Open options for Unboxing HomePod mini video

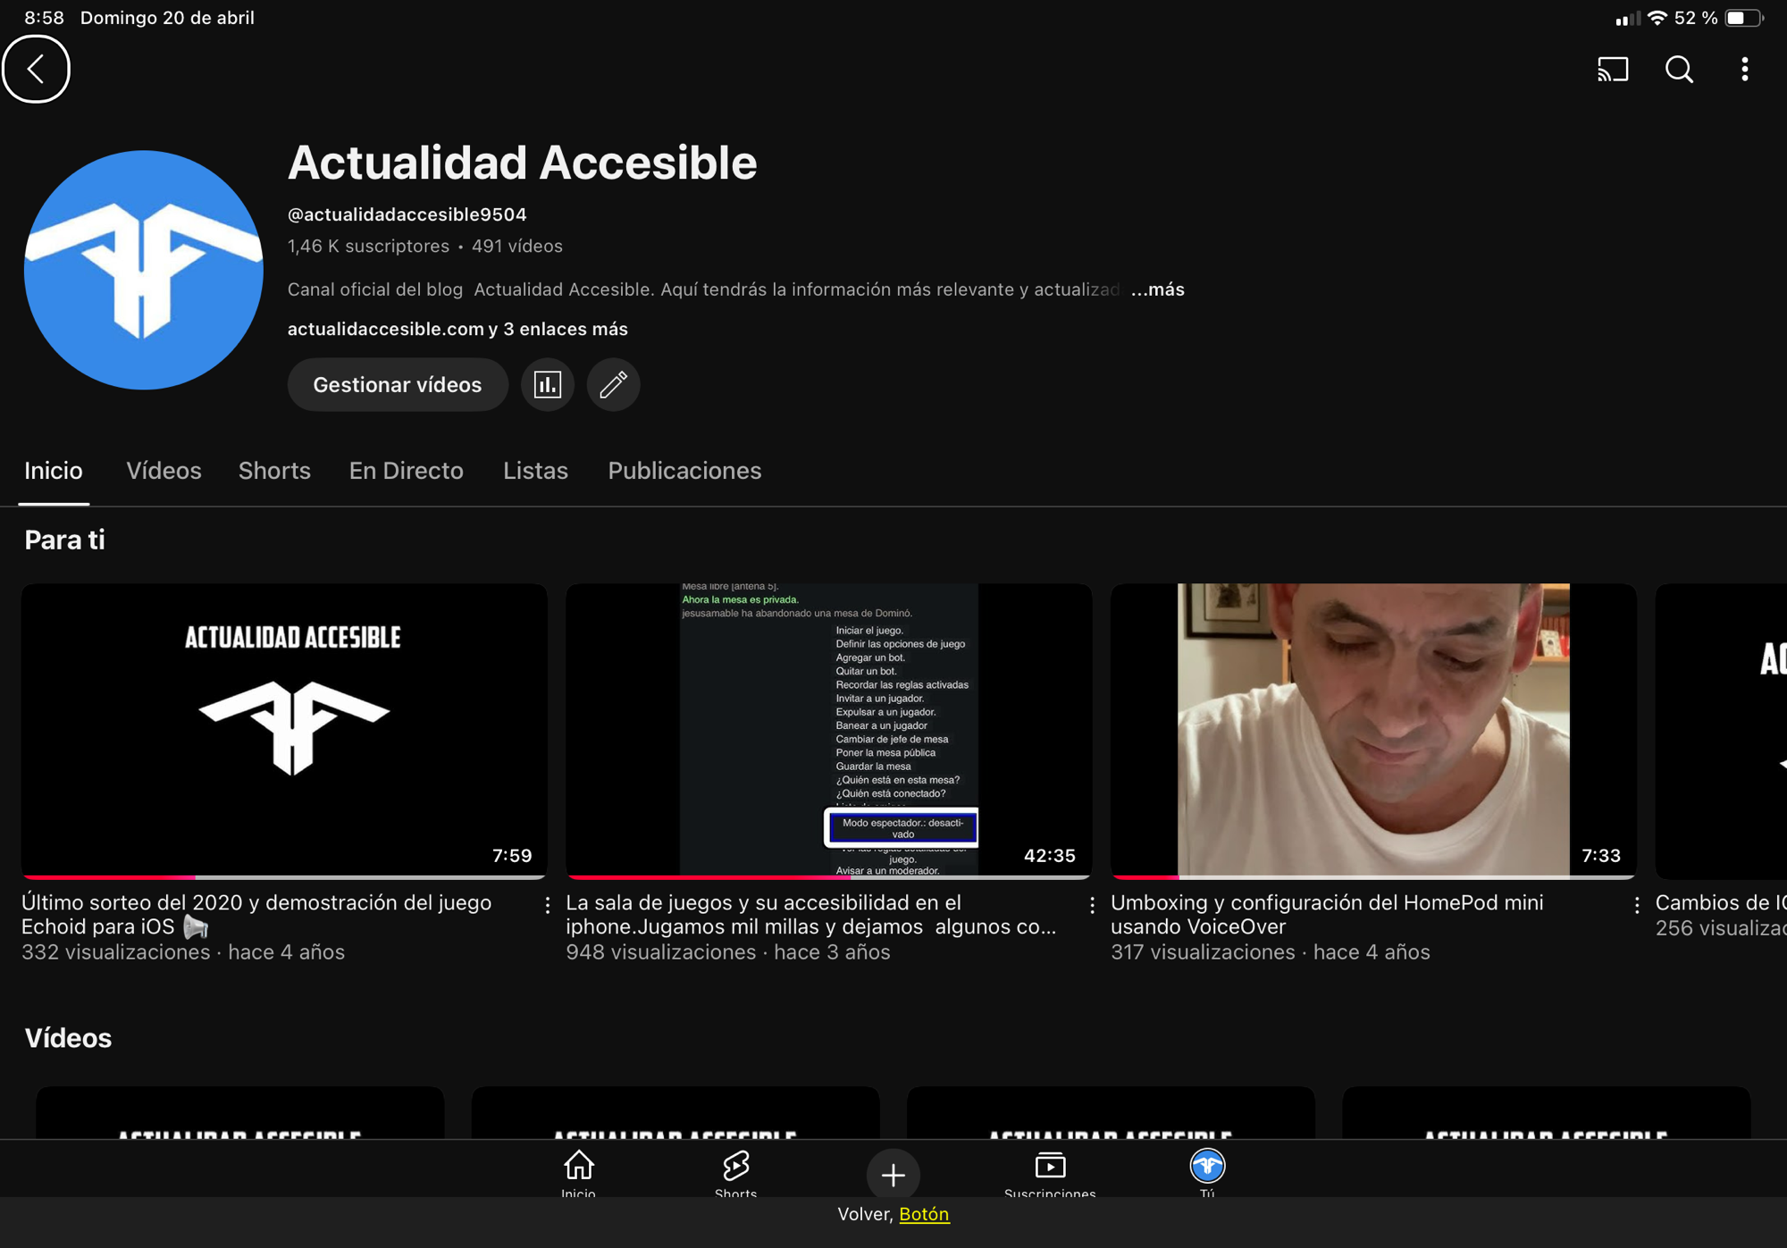1636,905
